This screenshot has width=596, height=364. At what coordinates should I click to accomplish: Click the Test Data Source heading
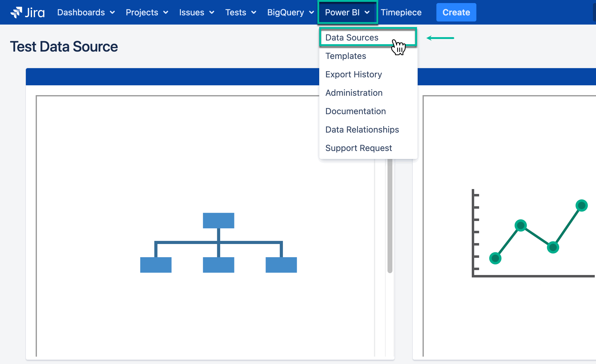pos(64,47)
